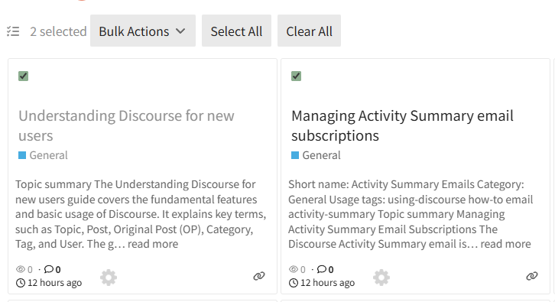Viewport: 555px width, 302px height.
Task: Click blue category swatch on Understanding Discourse card
Action: click(22, 155)
